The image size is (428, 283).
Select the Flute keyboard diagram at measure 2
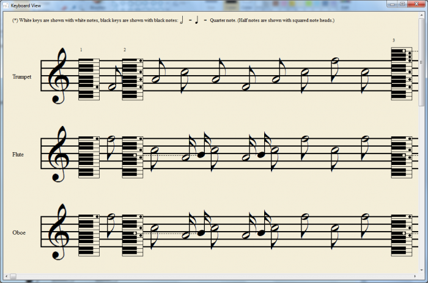pyautogui.click(x=133, y=157)
